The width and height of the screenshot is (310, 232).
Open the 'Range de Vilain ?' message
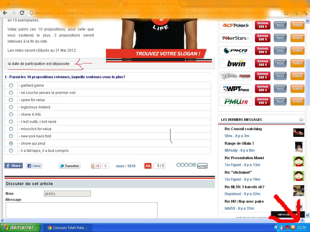click(239, 143)
